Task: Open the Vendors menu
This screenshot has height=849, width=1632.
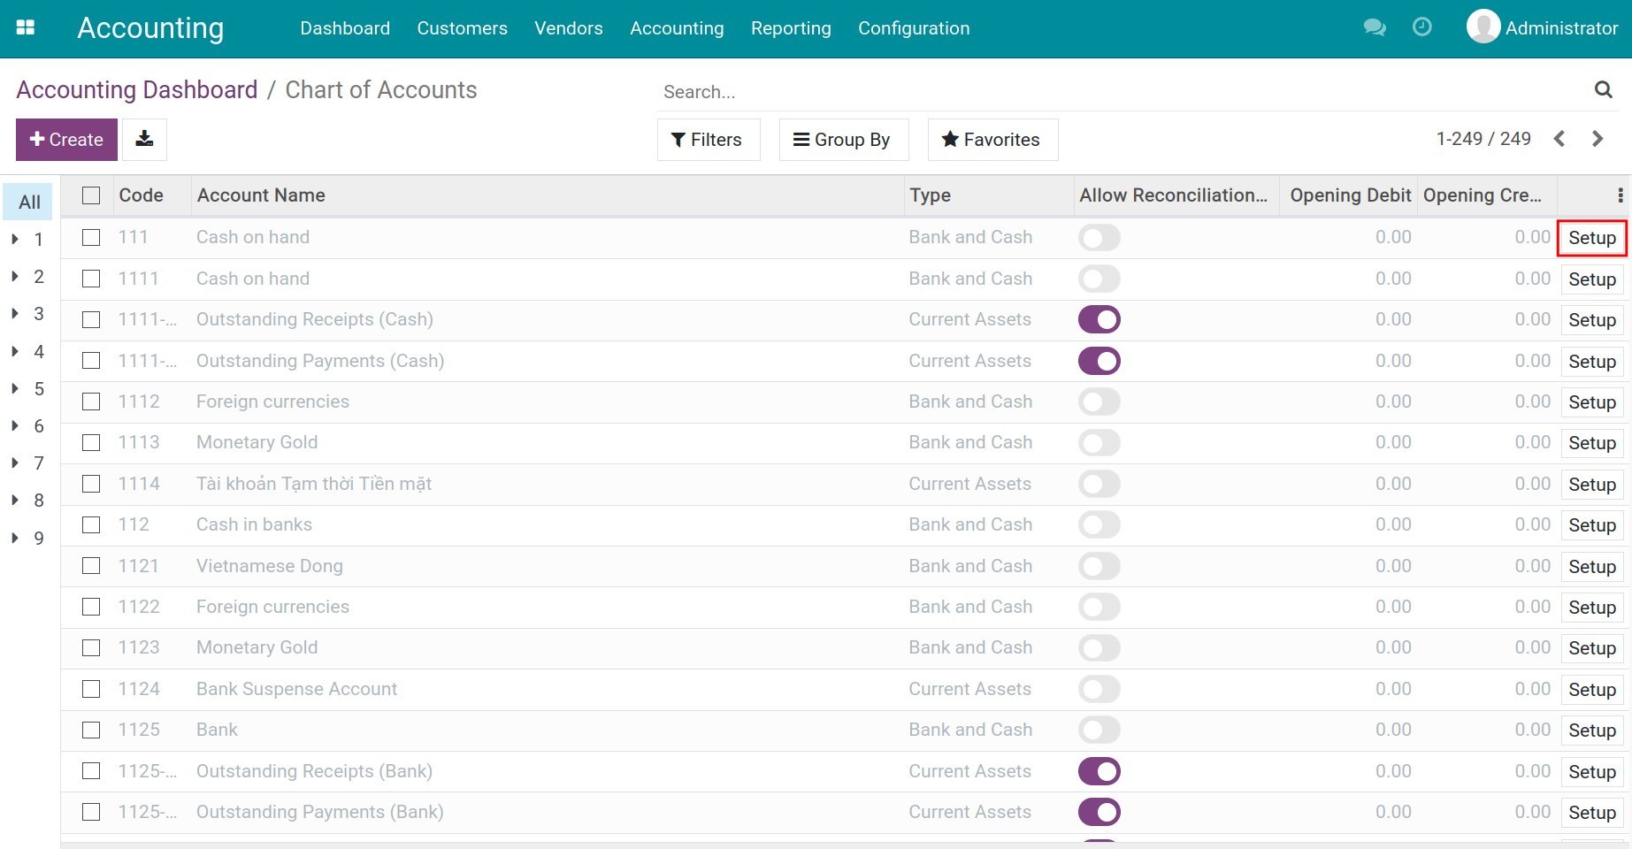Action: [x=569, y=28]
